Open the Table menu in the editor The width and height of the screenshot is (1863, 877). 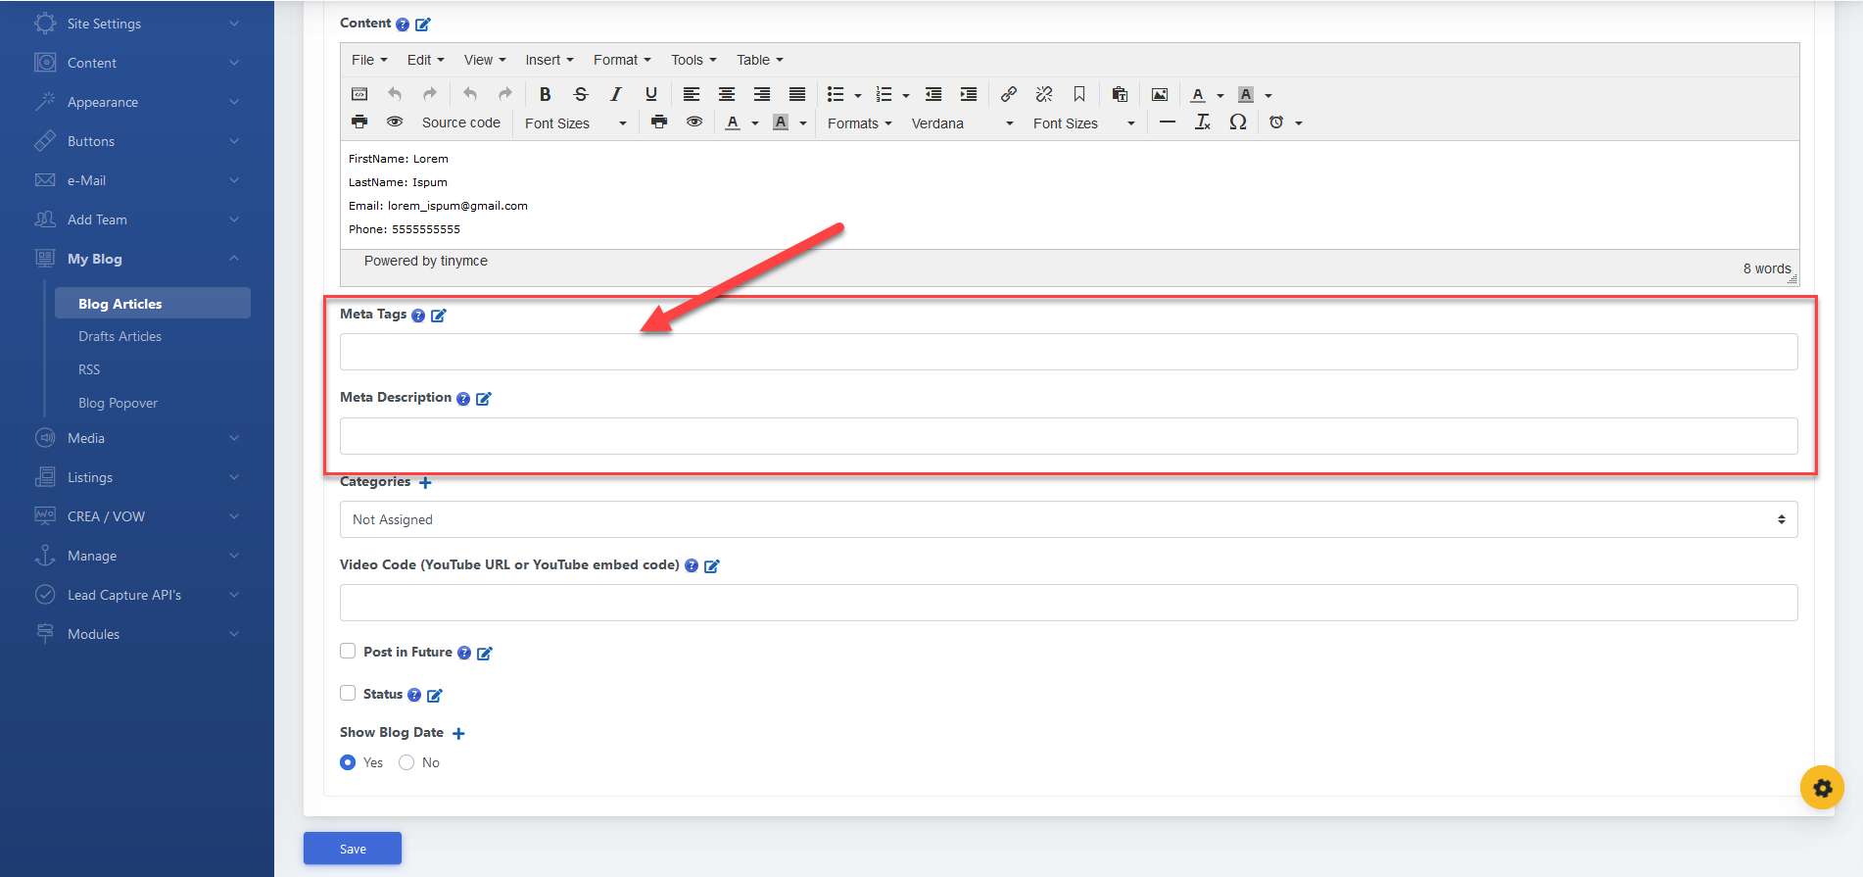[759, 60]
